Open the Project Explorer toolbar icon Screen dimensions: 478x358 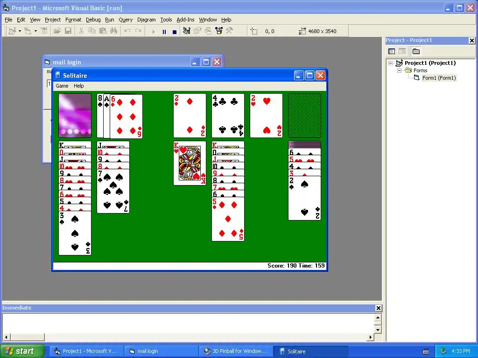pos(187,31)
